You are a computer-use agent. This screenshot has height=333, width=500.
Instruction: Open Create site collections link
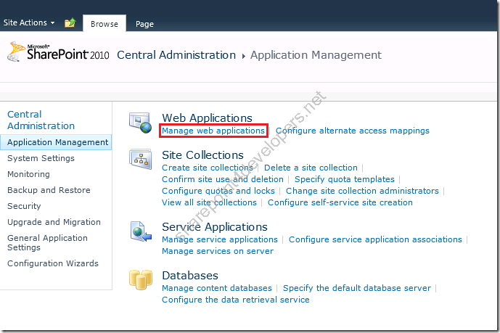tap(208, 168)
